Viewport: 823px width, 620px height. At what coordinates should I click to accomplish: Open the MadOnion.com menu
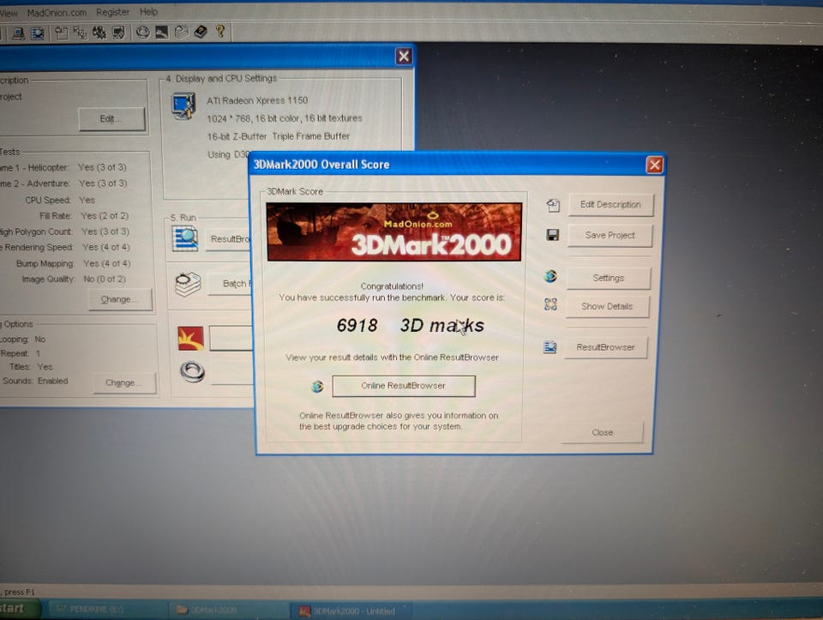pos(57,13)
